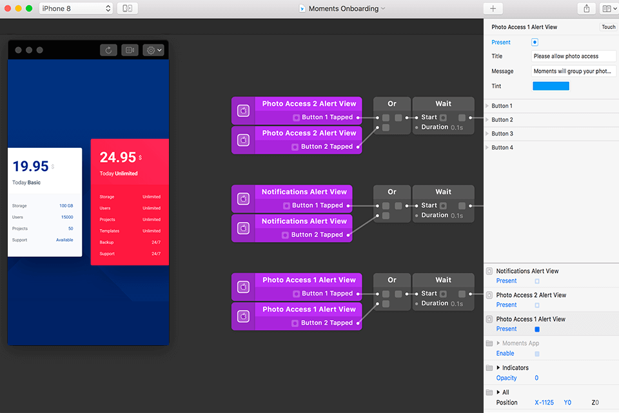Click the refresh icon in the viewer toolbar
This screenshot has width=619, height=413.
[x=108, y=50]
